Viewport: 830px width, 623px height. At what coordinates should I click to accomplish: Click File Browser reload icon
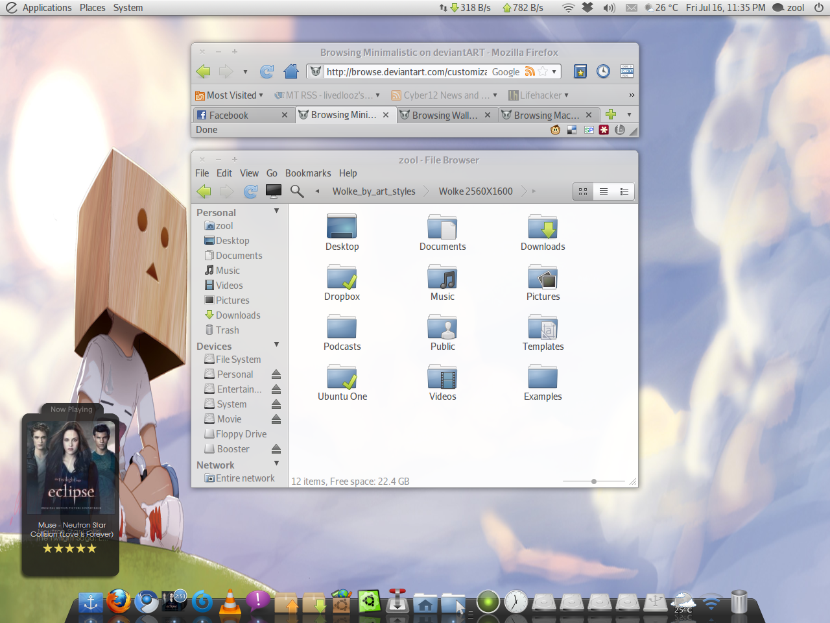tap(250, 191)
